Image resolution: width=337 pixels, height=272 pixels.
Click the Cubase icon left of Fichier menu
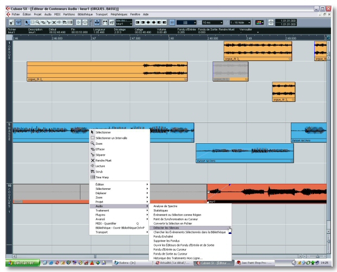coord(8,14)
